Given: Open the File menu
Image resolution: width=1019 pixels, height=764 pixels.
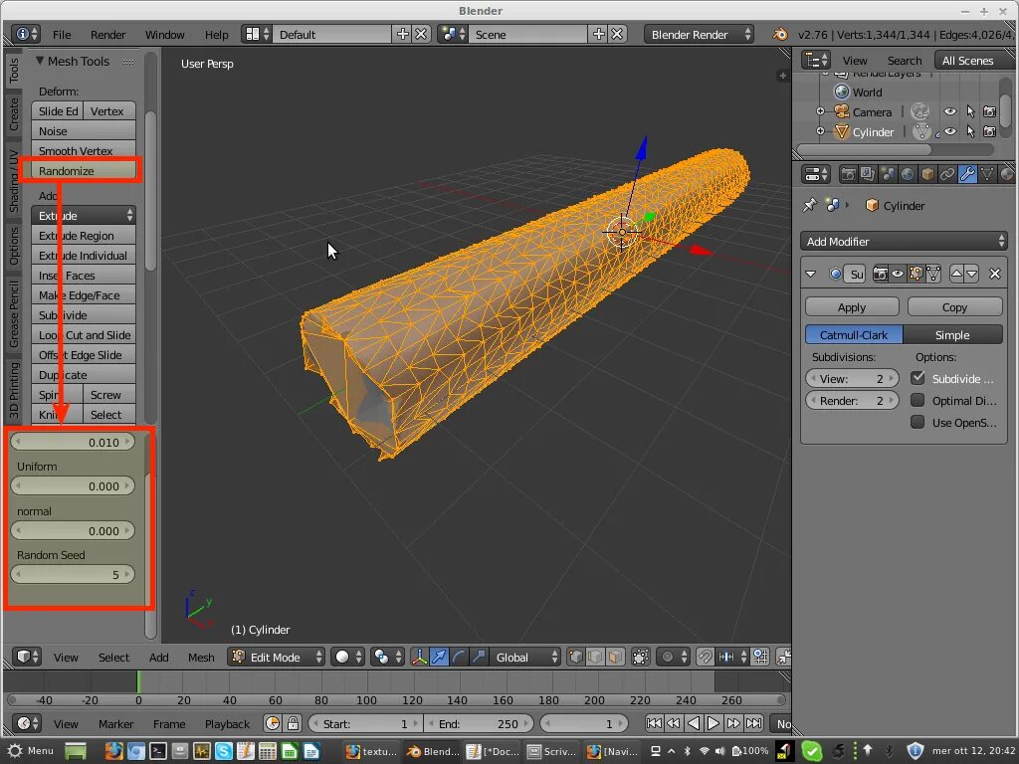Looking at the screenshot, I should tap(62, 35).
